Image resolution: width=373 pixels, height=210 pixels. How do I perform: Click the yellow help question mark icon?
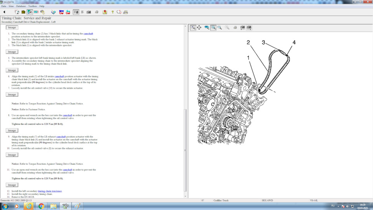tap(113, 12)
